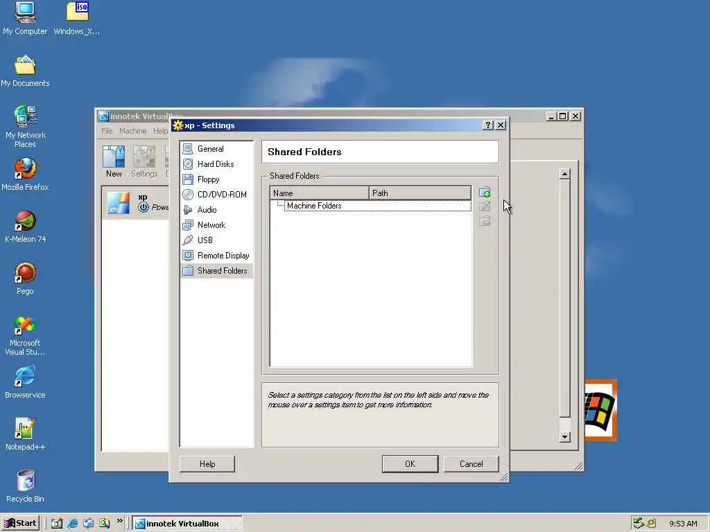Image resolution: width=710 pixels, height=532 pixels.
Task: Click the first quick launch icon
Action: pyautogui.click(x=57, y=524)
